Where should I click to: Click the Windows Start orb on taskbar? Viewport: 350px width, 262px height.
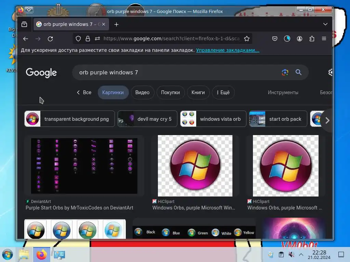pos(8,254)
